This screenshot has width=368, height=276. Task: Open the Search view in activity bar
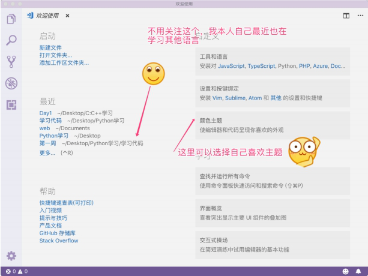pyautogui.click(x=11, y=40)
